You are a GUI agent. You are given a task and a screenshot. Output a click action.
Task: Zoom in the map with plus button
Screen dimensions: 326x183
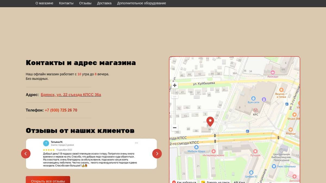coord(175,85)
